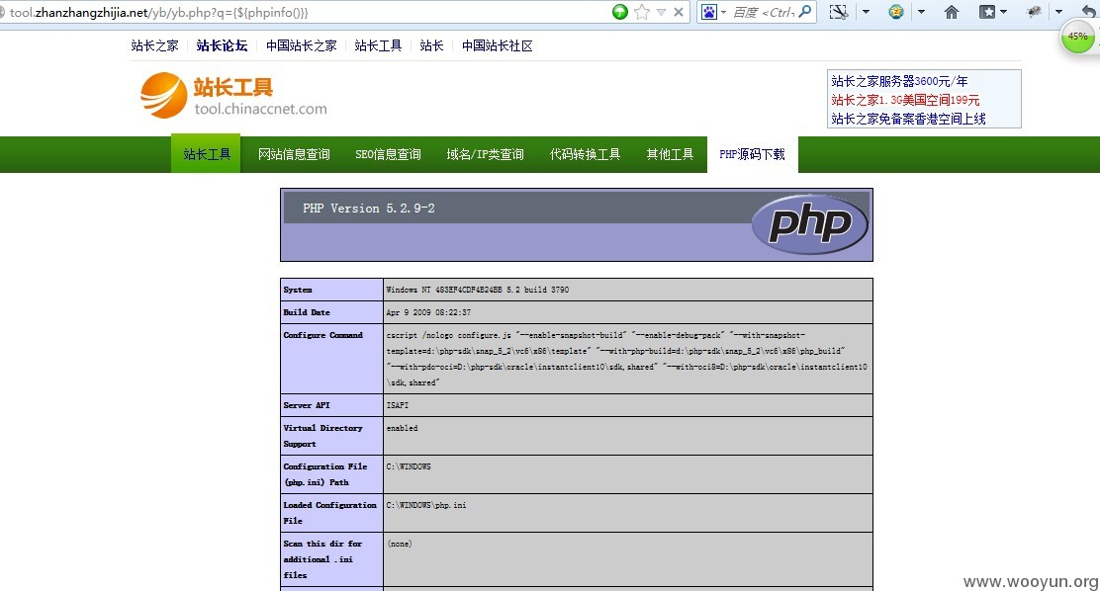
Task: Open dropdown beside the star badge icon
Action: [x=921, y=12]
